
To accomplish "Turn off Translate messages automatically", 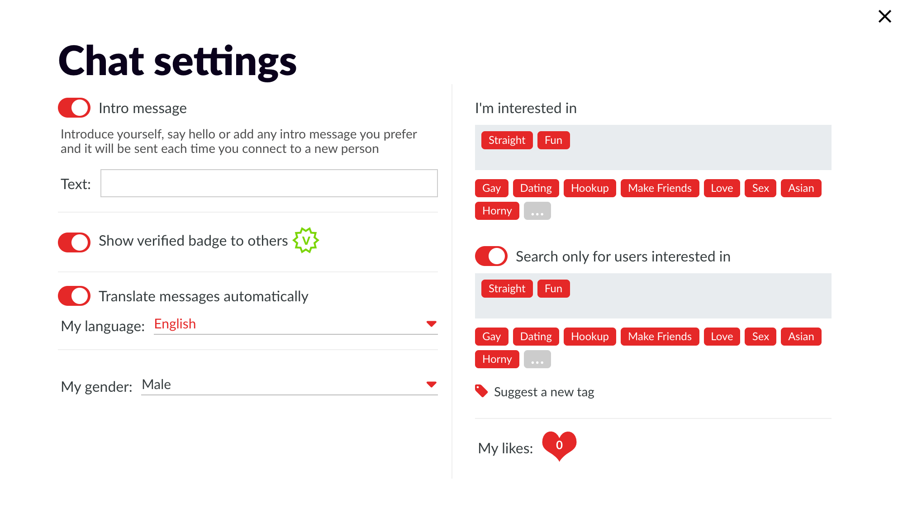I will [74, 296].
